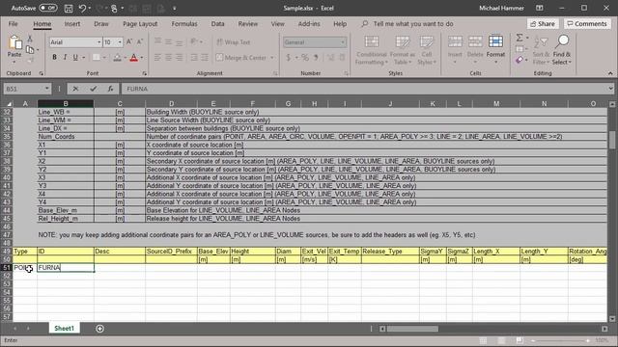
Task: Switch to the Page Layout tab
Action: [140, 24]
